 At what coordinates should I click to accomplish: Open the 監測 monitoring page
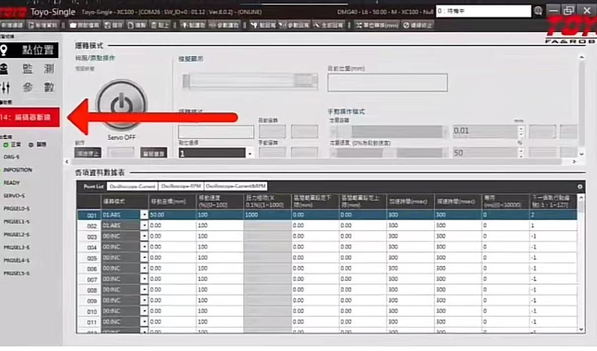tap(30, 69)
